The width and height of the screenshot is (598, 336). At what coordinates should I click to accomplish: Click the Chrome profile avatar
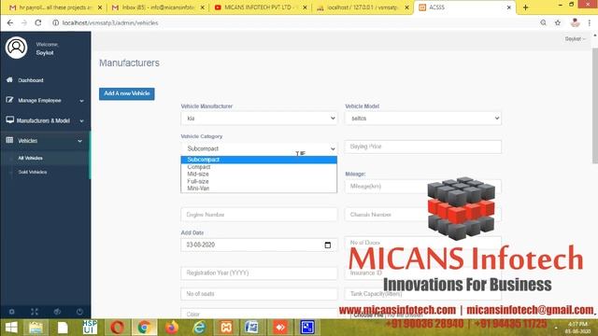pos(575,22)
